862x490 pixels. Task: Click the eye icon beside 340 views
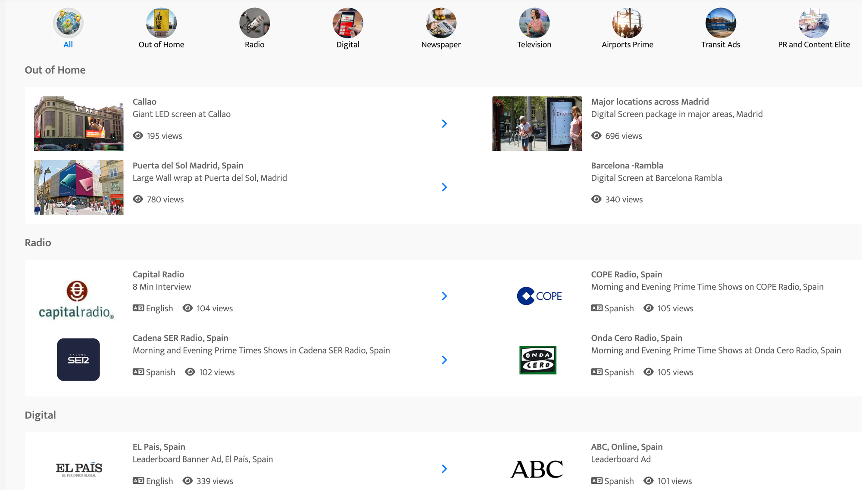pyautogui.click(x=596, y=199)
